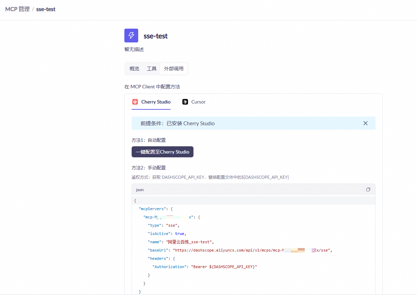Click 一键配置至Cherry Studio button

pyautogui.click(x=162, y=152)
